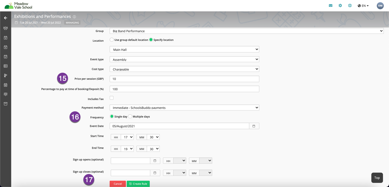Click the calendar with X sidebar icon
Screen dimensions: 389x187
tap(5, 38)
